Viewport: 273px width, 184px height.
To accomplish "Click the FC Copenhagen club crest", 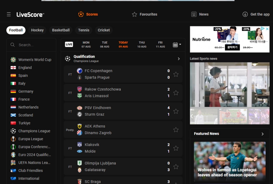I will tap(79, 71).
